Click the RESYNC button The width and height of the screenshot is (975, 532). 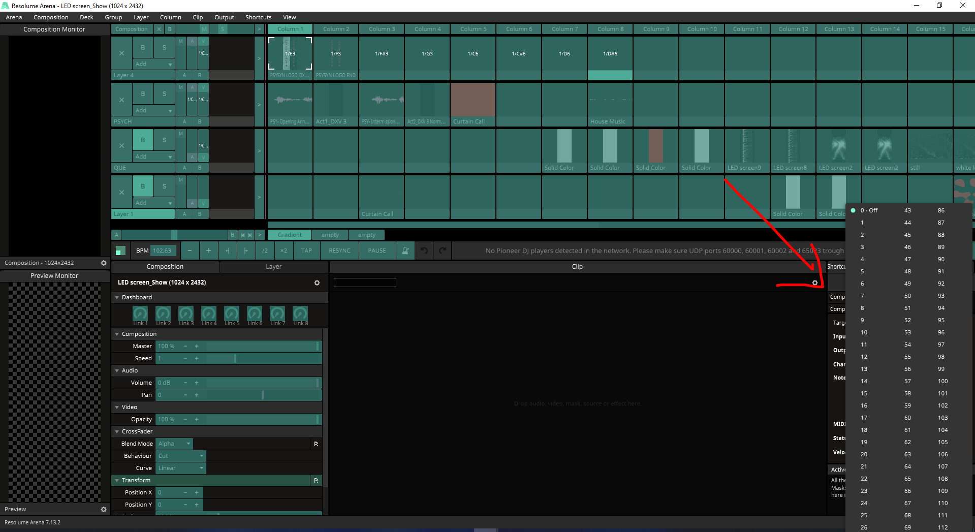pos(339,251)
